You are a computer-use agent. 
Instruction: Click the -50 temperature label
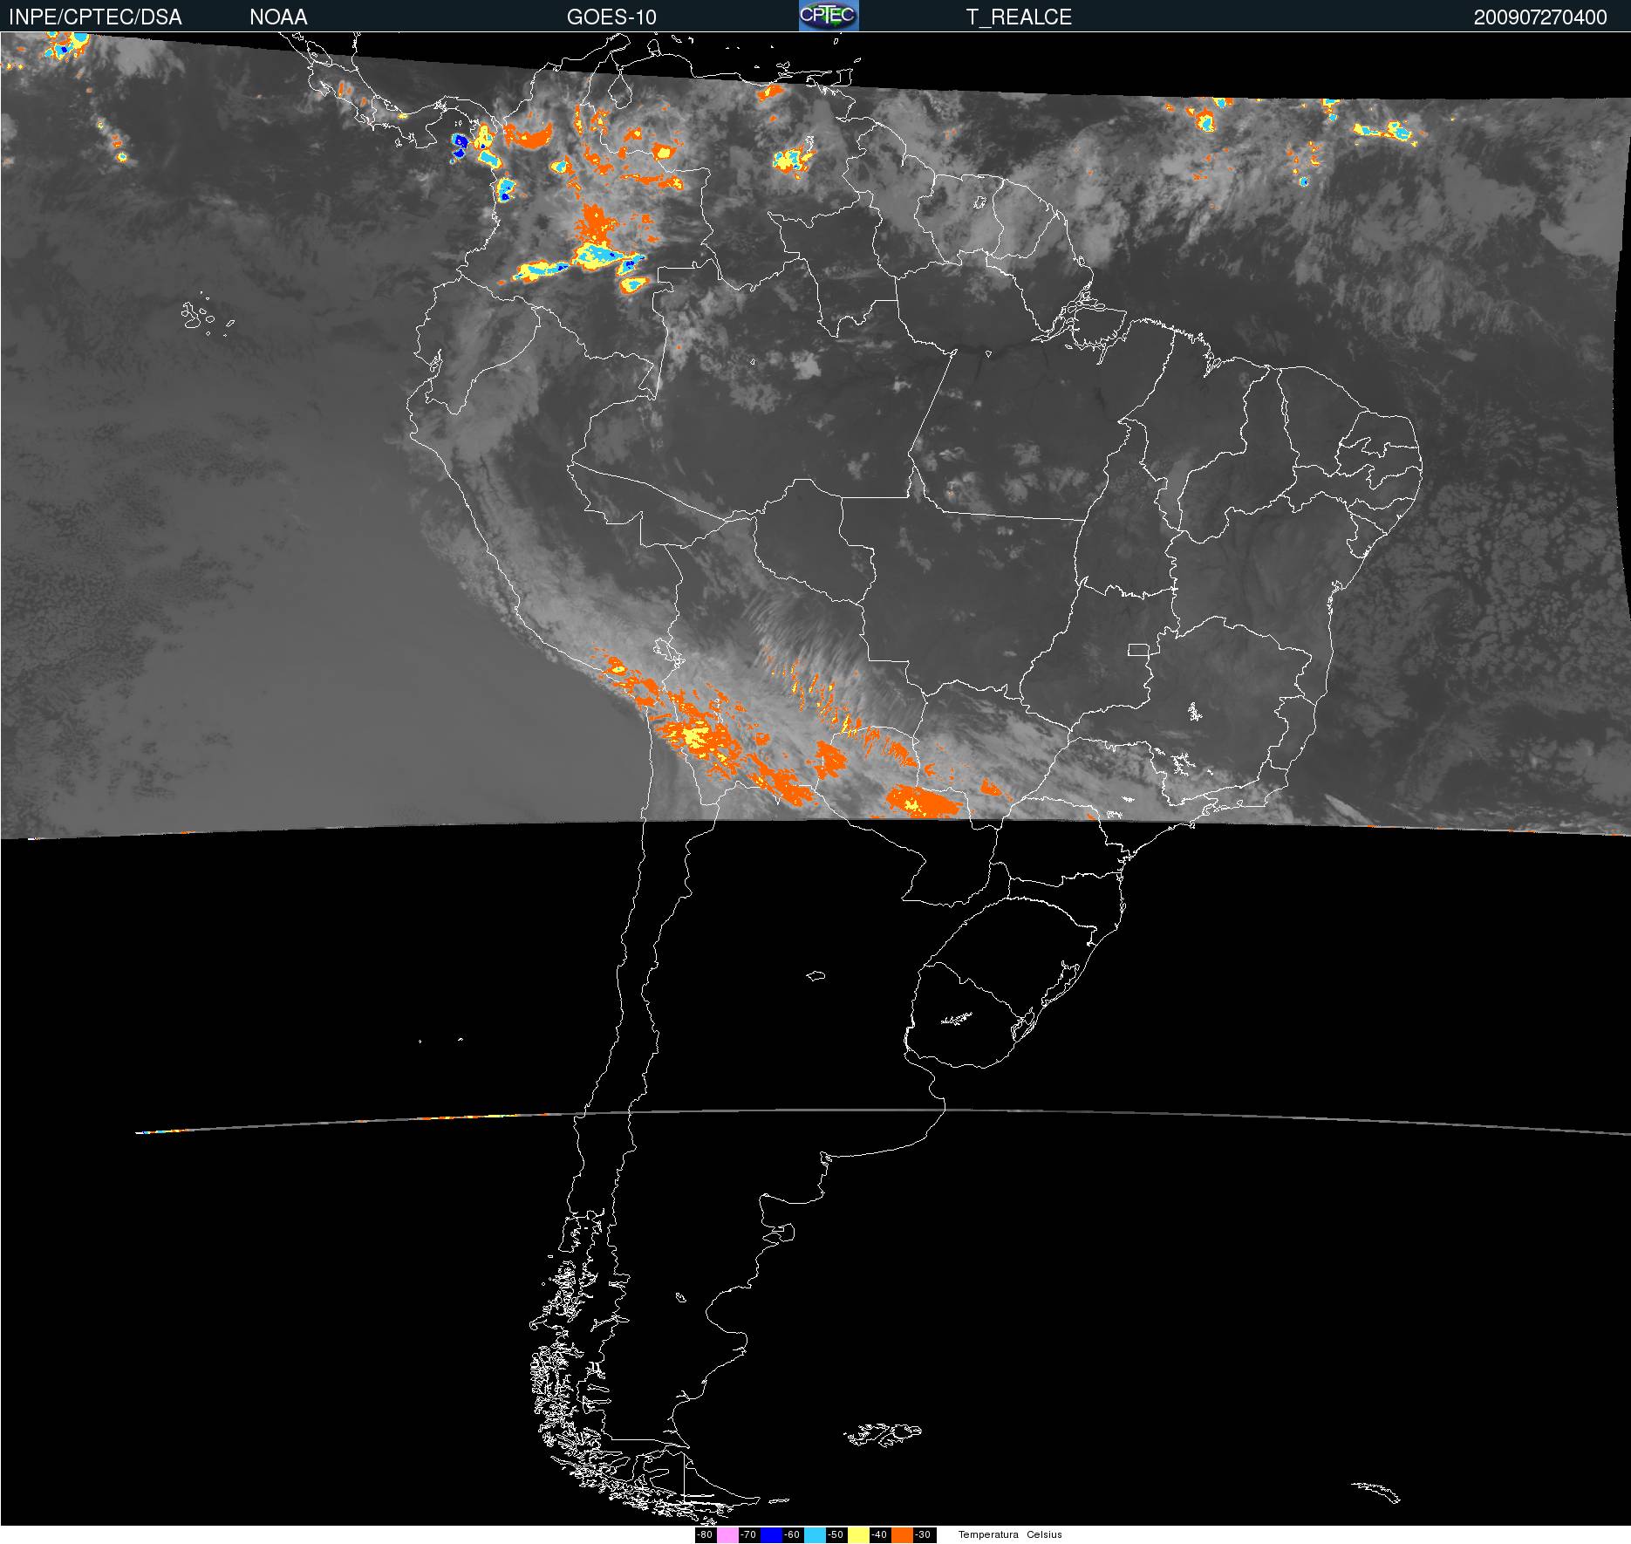[836, 1534]
